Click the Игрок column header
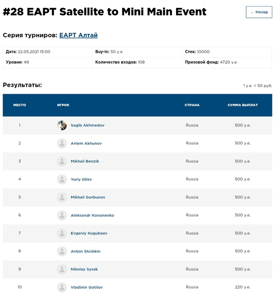 coord(63,105)
